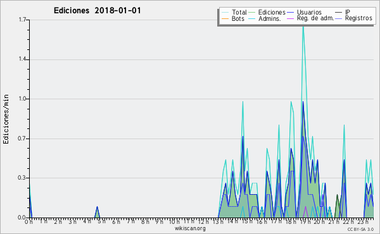This screenshot has height=234, width=380.
Task: Click the 0.0 y-axis value
Action: 22,218
